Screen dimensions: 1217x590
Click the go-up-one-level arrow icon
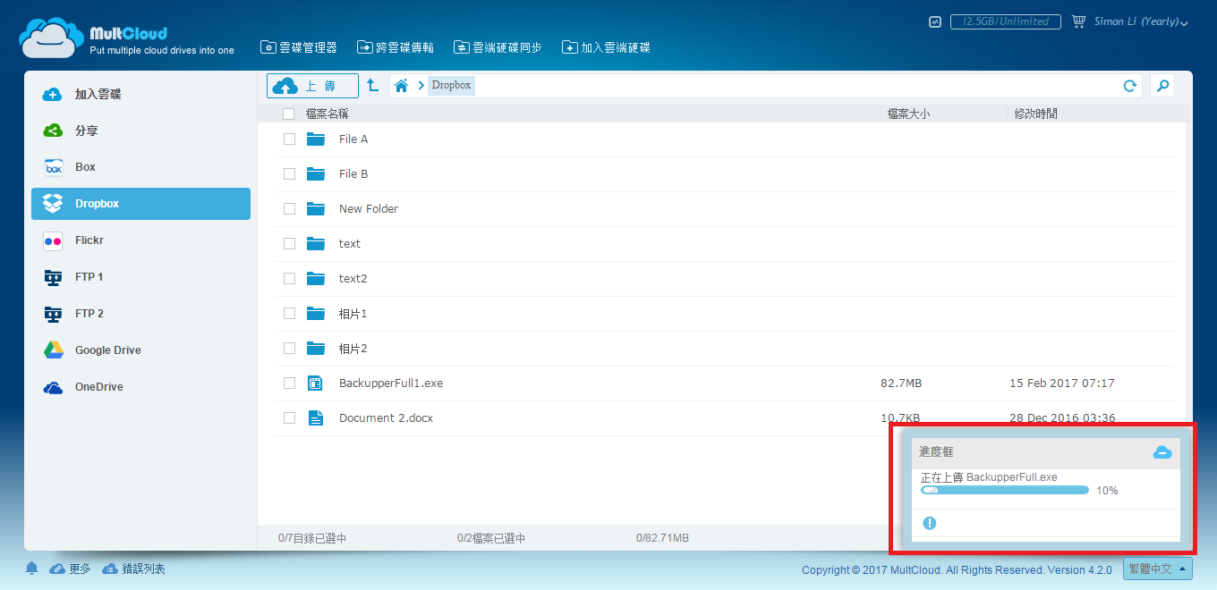373,86
